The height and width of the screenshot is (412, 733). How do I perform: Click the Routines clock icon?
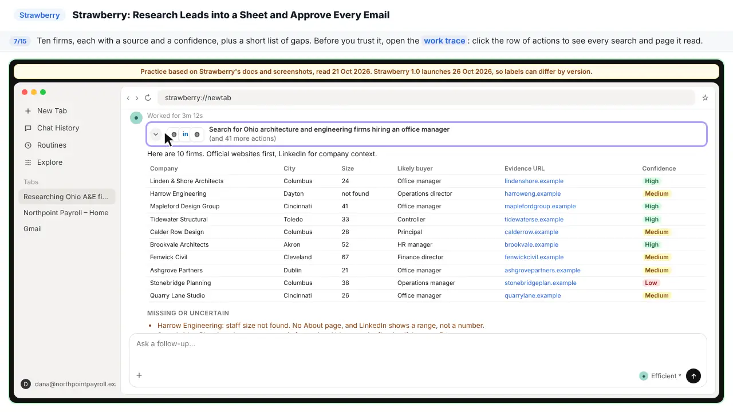[28, 145]
